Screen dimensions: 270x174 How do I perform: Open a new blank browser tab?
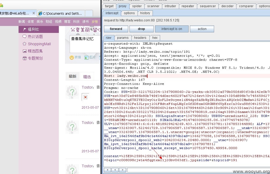[89, 13]
